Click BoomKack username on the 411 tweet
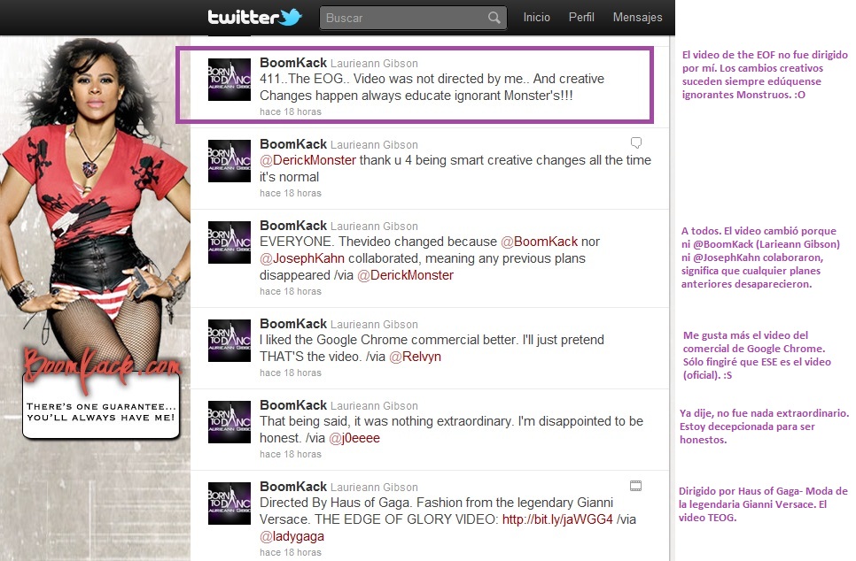 293,63
